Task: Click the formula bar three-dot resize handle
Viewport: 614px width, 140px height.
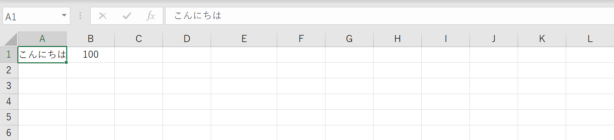Action: [x=80, y=16]
